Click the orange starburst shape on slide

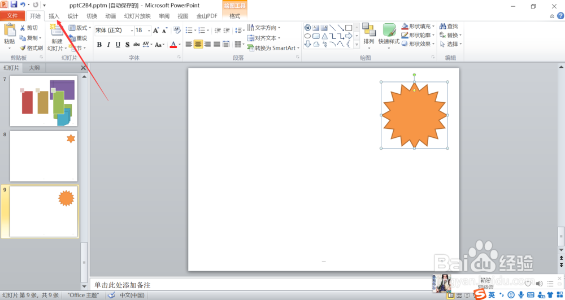[414, 115]
